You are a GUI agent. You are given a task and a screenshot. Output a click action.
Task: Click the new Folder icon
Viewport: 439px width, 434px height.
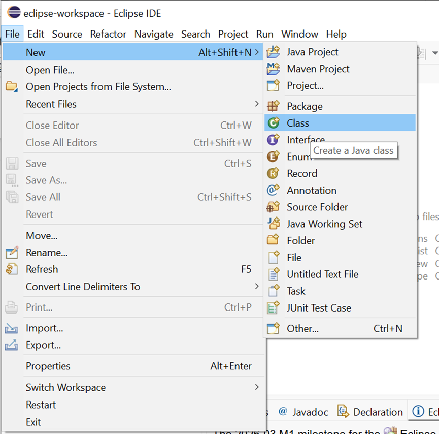[x=273, y=240]
